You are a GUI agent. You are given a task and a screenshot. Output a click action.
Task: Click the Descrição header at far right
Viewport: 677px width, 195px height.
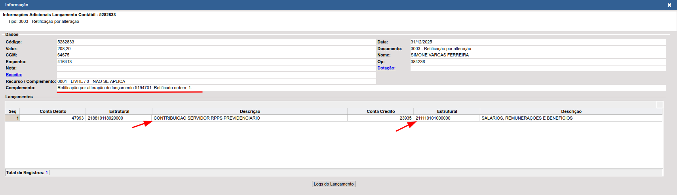(571, 111)
